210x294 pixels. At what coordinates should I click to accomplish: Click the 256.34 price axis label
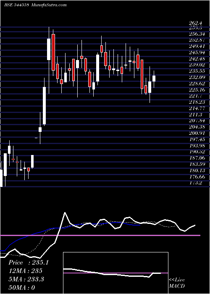(x=197, y=34)
